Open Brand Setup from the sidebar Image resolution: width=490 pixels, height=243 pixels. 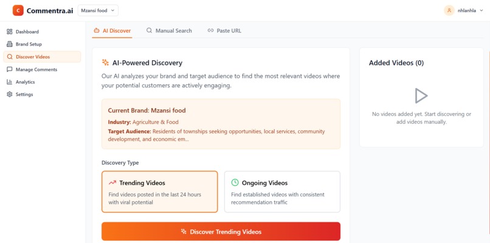[x=42, y=44]
